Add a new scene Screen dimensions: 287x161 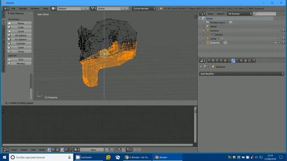[x=123, y=8]
